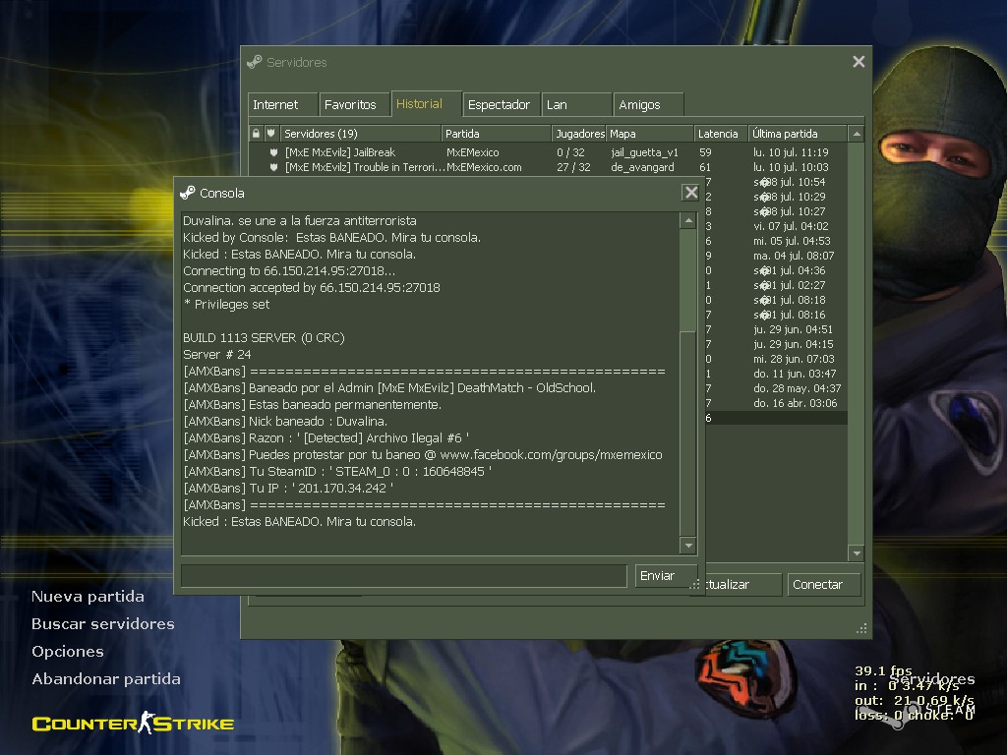Sort by the Partida column header
The width and height of the screenshot is (1007, 755).
coord(497,134)
